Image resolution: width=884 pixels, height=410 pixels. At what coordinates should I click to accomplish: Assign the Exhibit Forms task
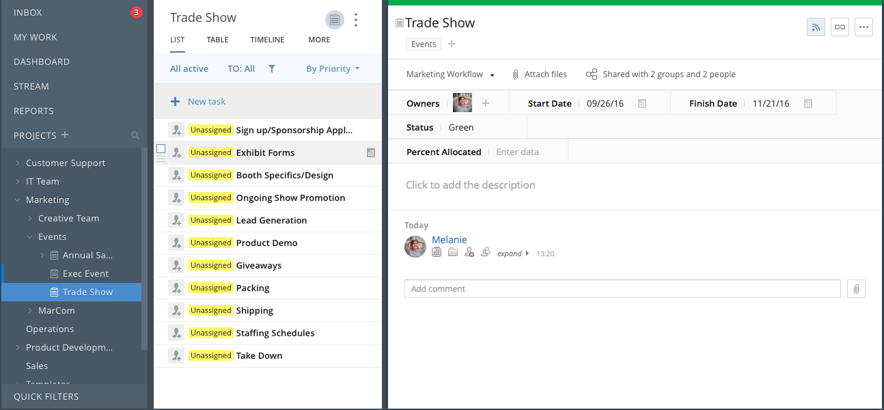tap(176, 152)
